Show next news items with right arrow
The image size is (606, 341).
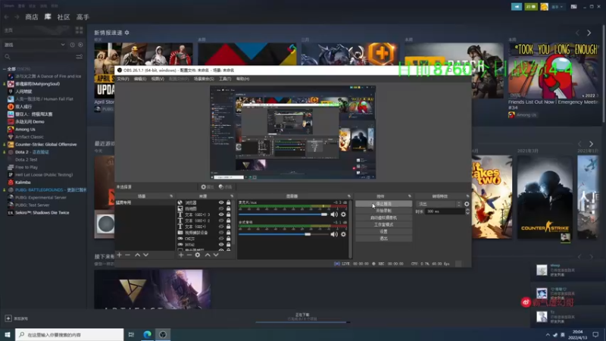[x=589, y=33]
